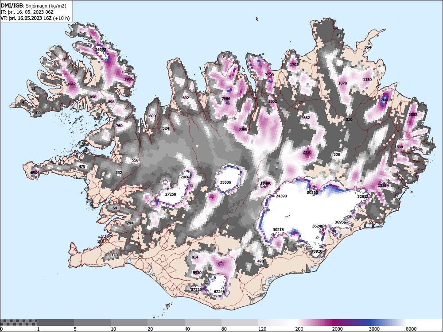Screen dimensions: 443x332
Task: Click the 3088 map label
Action: coord(243,129)
